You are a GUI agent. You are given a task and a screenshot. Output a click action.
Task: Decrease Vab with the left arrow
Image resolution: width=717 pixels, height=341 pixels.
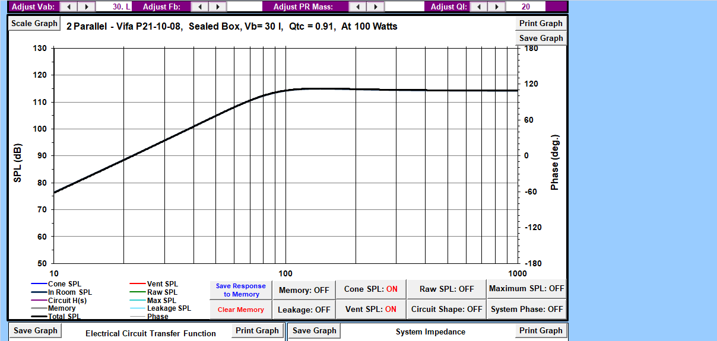(69, 7)
